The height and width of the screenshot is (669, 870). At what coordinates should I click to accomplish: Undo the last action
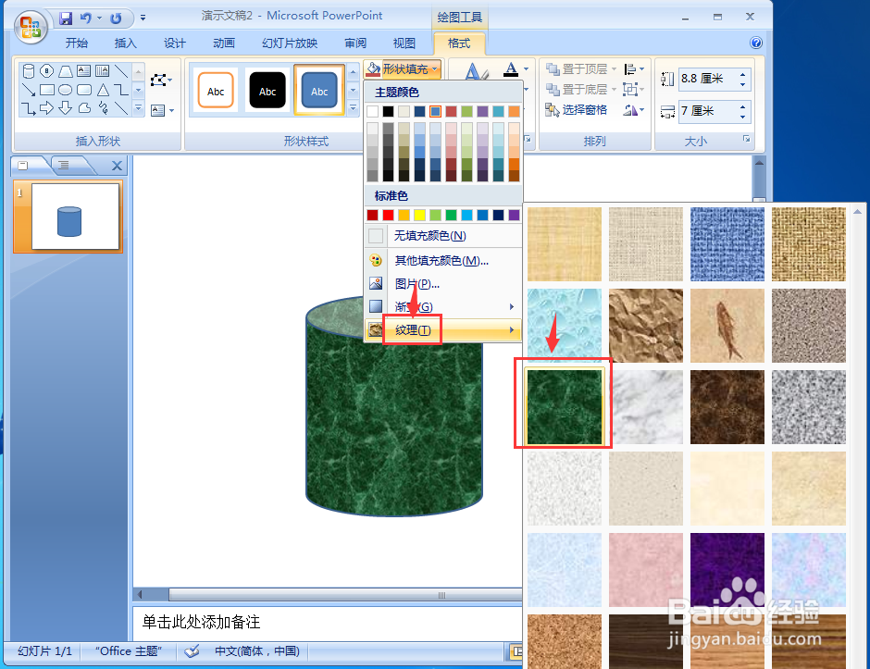pos(85,19)
